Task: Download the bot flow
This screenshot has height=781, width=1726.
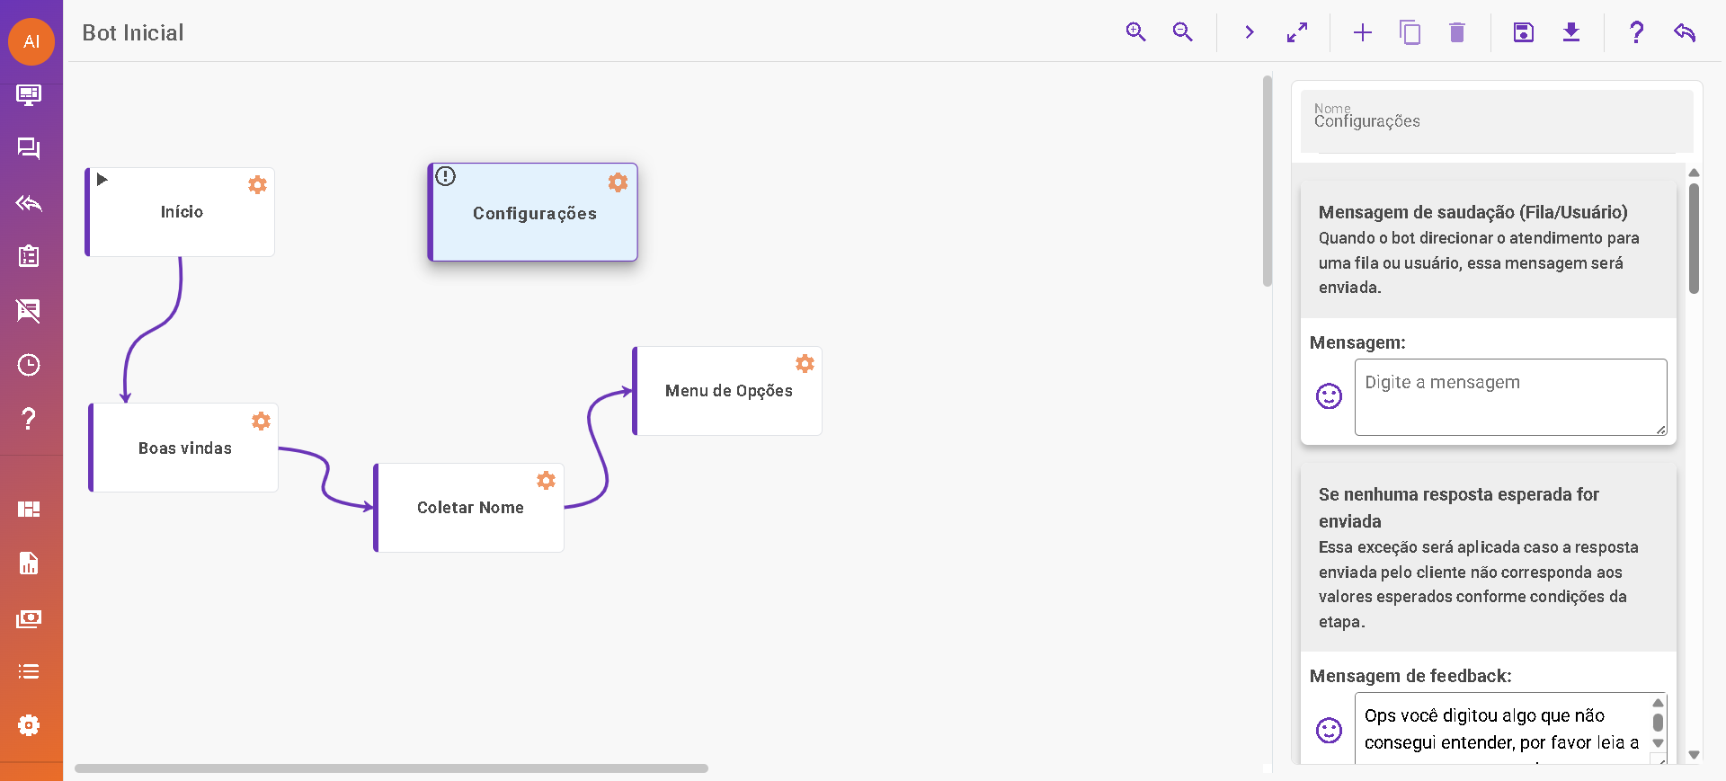Action: tap(1570, 32)
